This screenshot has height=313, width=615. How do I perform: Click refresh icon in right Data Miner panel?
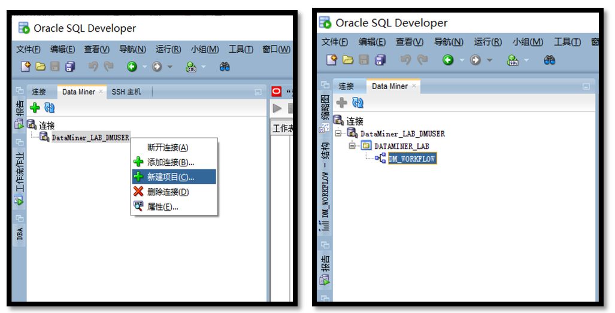coord(358,102)
